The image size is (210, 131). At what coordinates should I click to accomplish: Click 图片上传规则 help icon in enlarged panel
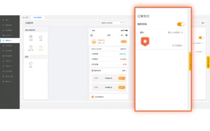(x=182, y=33)
